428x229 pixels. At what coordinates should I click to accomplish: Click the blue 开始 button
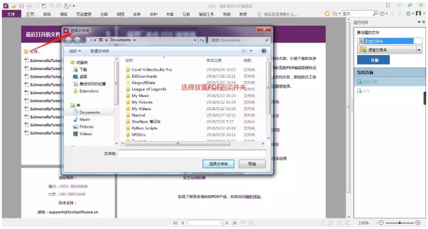tap(373, 60)
